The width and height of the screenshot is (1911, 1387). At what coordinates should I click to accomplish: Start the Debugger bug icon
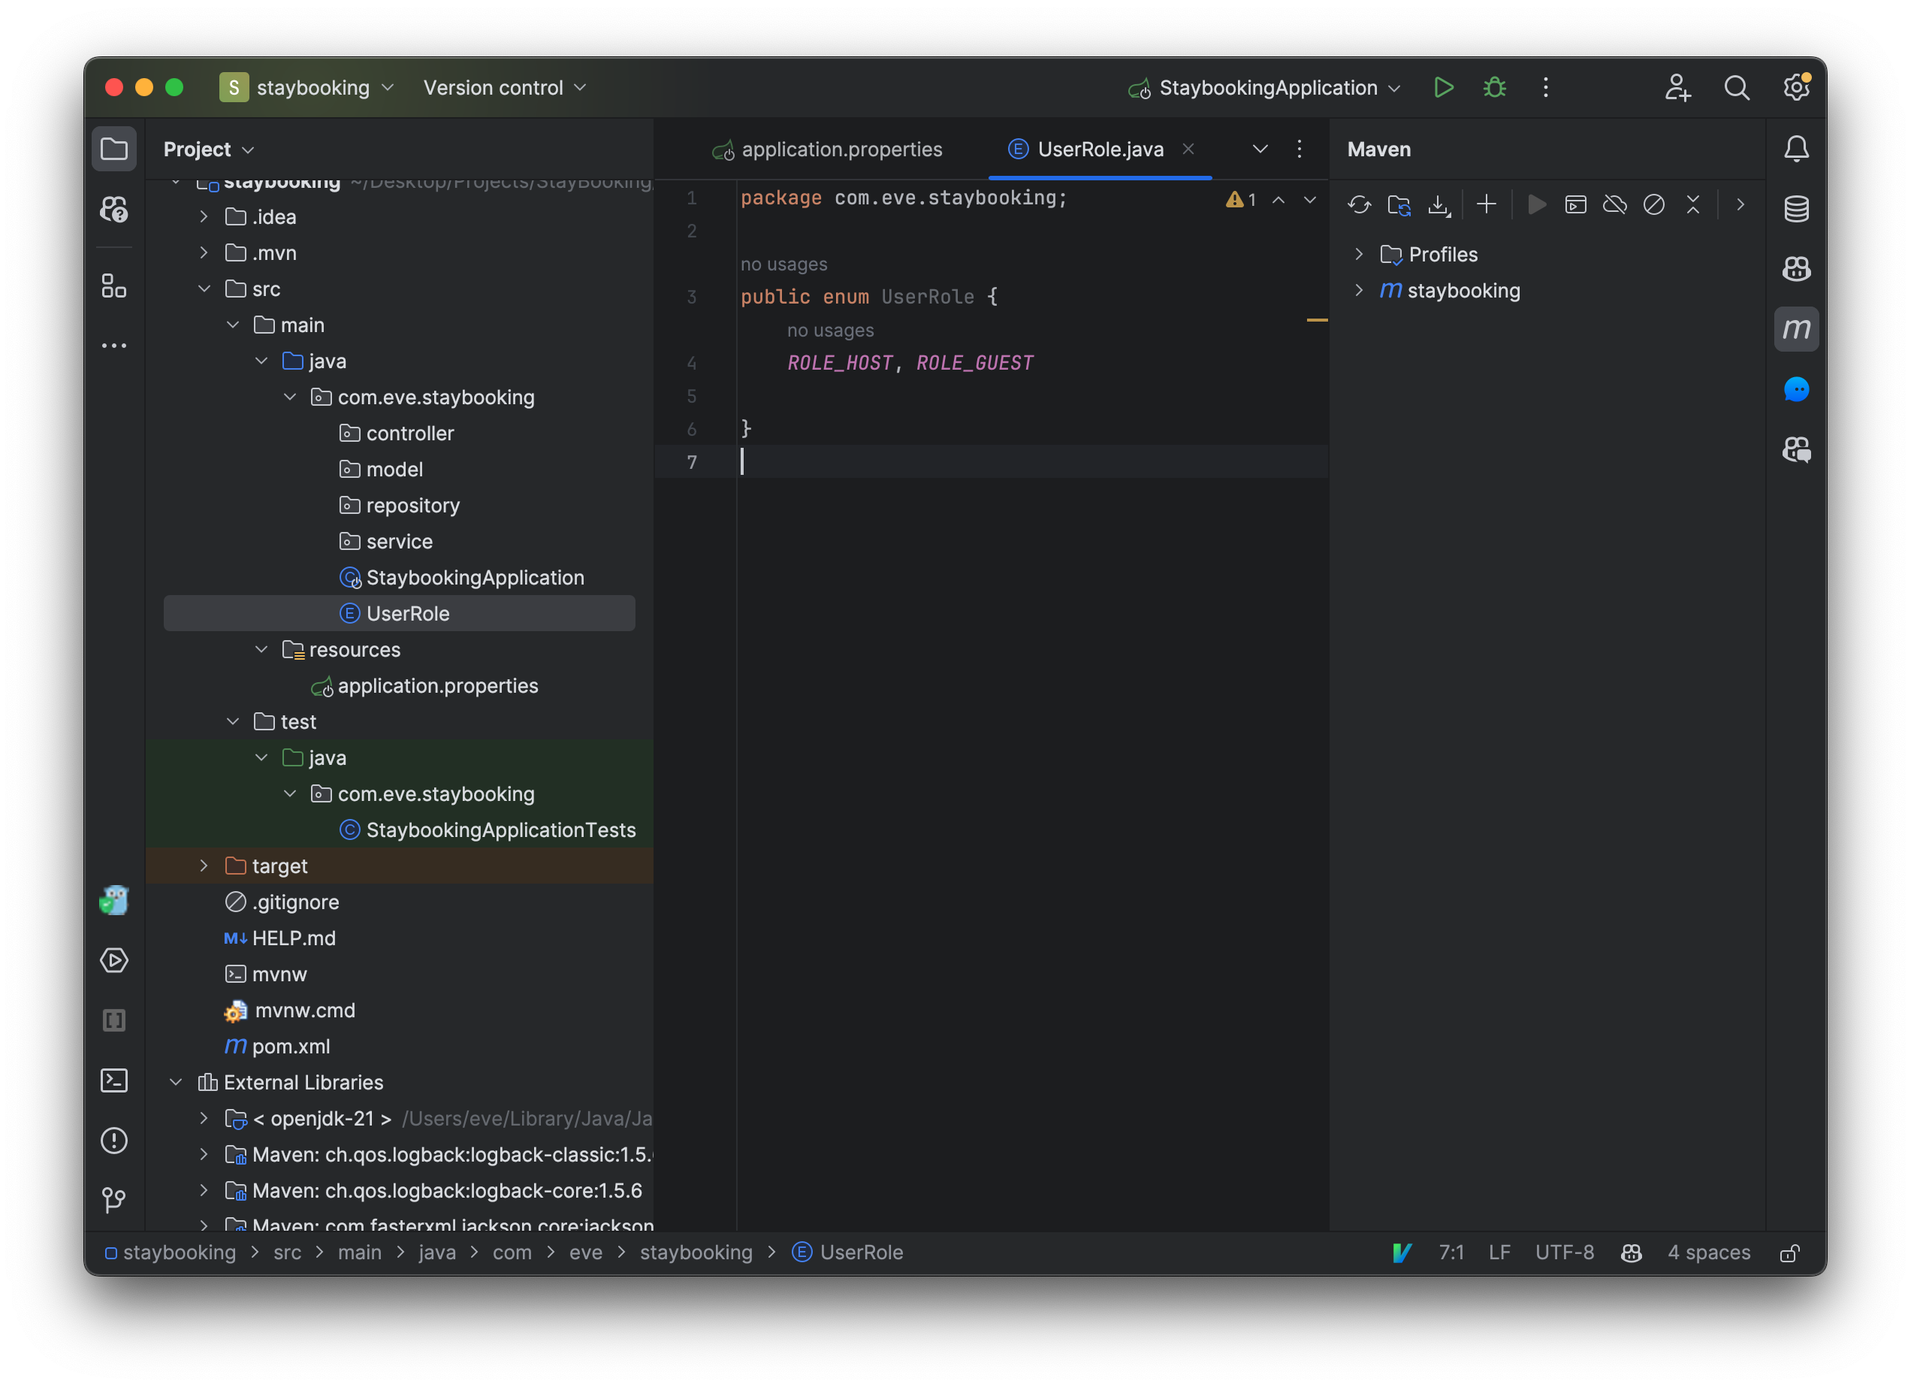1494,87
